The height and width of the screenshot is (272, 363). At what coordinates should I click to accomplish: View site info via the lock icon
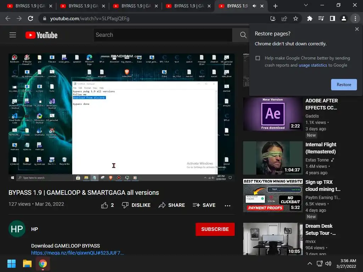pos(45,18)
